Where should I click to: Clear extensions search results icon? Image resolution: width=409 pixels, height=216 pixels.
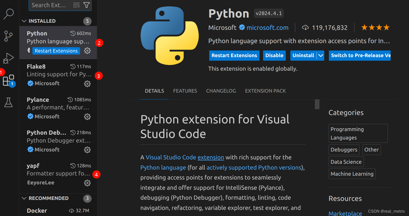click(x=76, y=5)
